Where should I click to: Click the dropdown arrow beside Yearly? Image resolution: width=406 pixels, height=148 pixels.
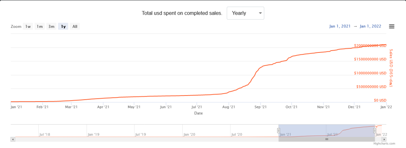click(x=260, y=13)
